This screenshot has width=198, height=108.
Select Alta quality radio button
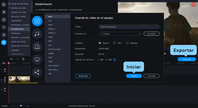click(x=115, y=43)
